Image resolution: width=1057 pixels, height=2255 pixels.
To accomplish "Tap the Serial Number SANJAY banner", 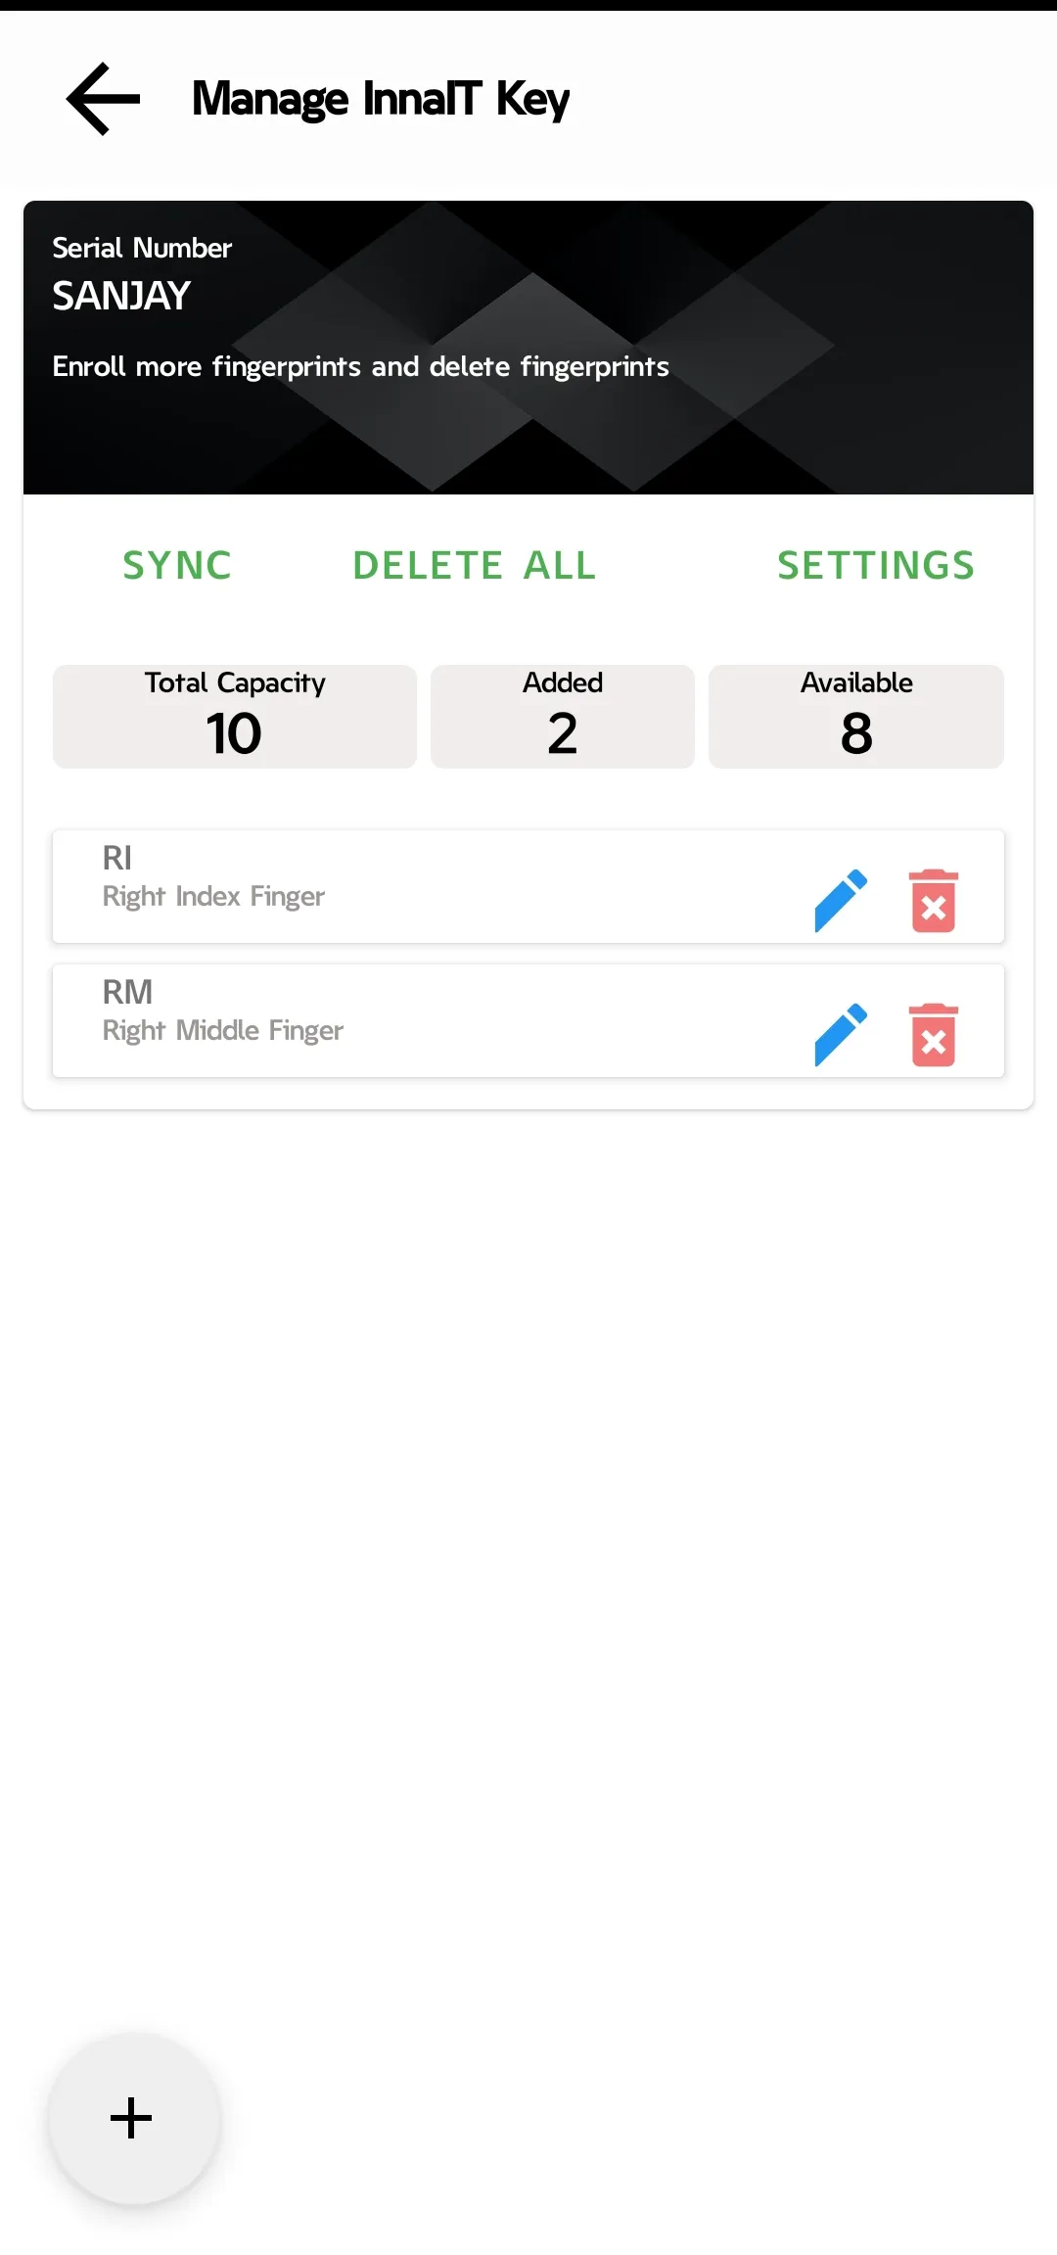I will click(528, 348).
